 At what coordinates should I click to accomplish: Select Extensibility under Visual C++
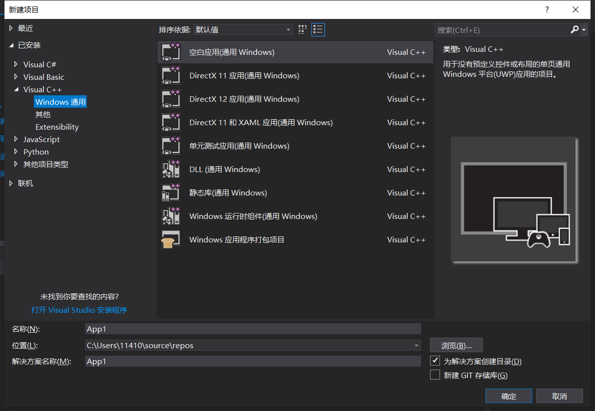[x=57, y=127]
